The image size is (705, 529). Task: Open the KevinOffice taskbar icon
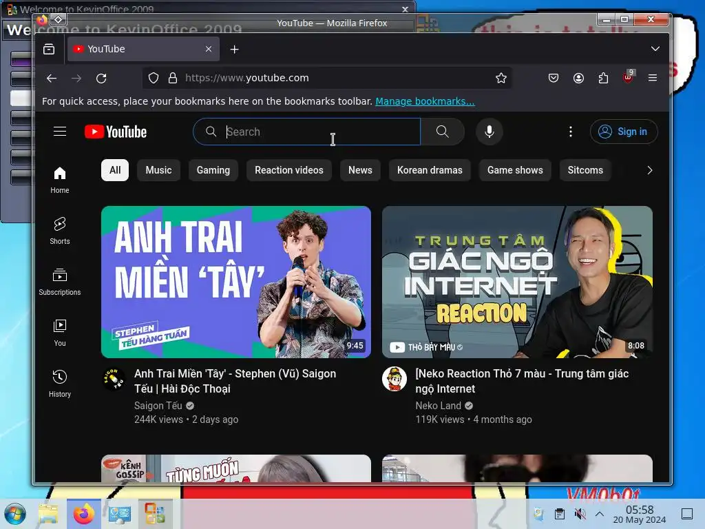pyautogui.click(x=155, y=514)
